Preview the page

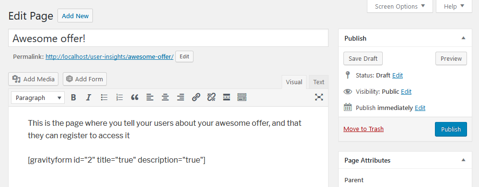451,58
